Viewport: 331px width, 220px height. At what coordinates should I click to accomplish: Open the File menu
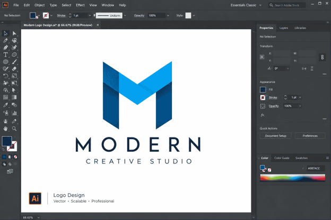pyautogui.click(x=16, y=5)
